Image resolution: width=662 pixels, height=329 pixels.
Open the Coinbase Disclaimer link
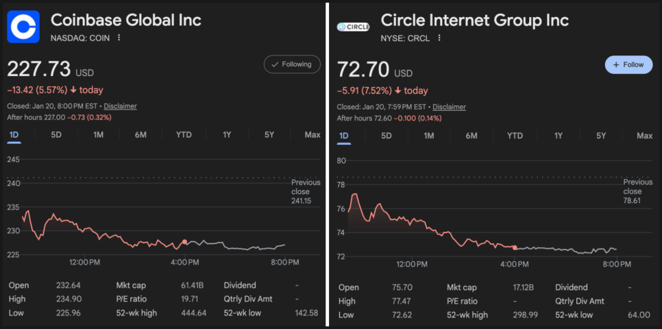(x=120, y=106)
